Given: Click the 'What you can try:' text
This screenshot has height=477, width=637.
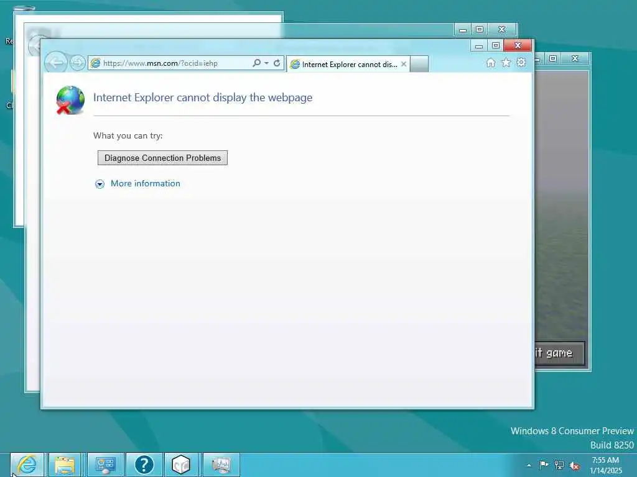Looking at the screenshot, I should click(x=128, y=135).
